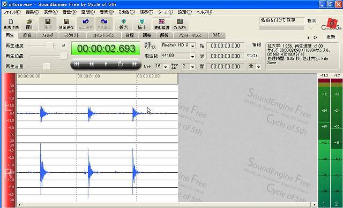This screenshot has height=208, width=343.
Task: Switch to the 調整 tab
Action: click(x=147, y=35)
